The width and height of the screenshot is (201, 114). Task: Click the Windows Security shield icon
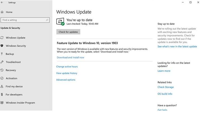2,46
